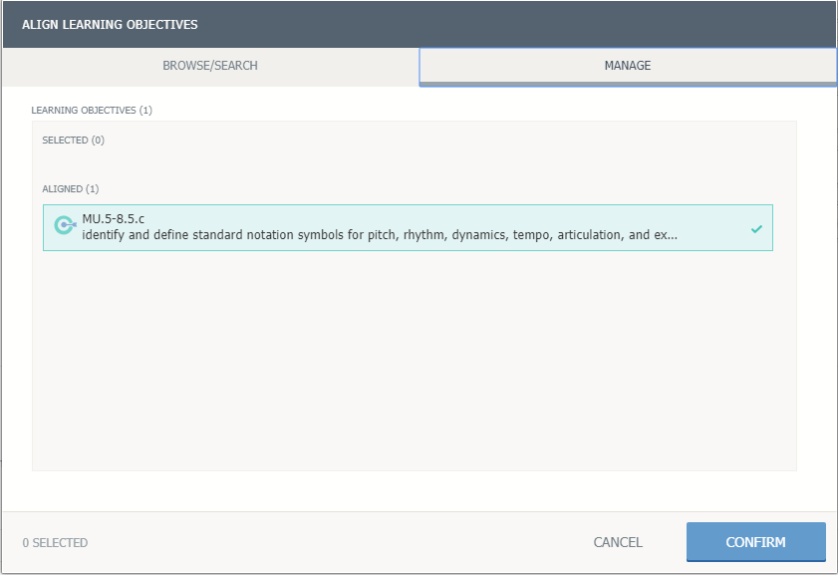The image size is (838, 575).
Task: Switch to the Browse/Search tab
Action: (x=210, y=66)
